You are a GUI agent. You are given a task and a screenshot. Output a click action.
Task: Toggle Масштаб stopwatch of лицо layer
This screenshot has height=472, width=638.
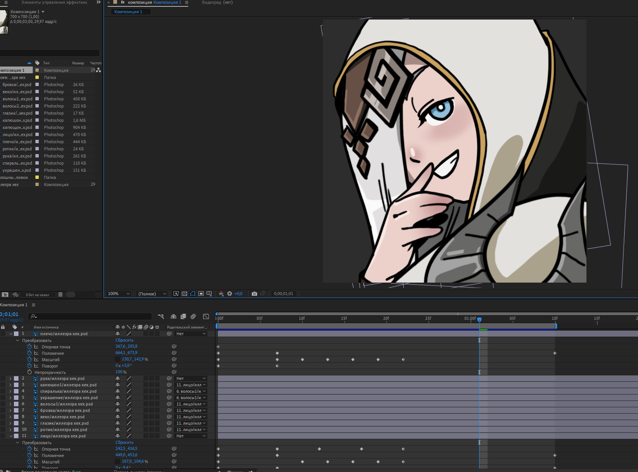[x=29, y=461]
